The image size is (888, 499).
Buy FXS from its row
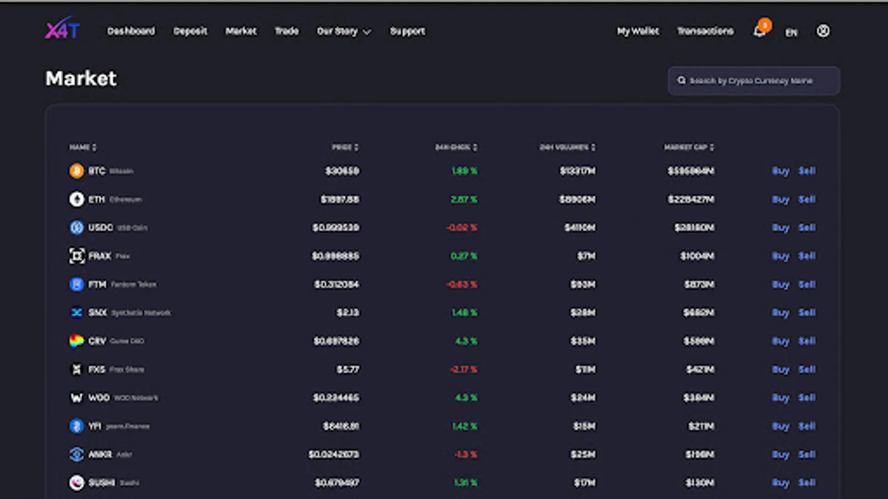pos(780,369)
